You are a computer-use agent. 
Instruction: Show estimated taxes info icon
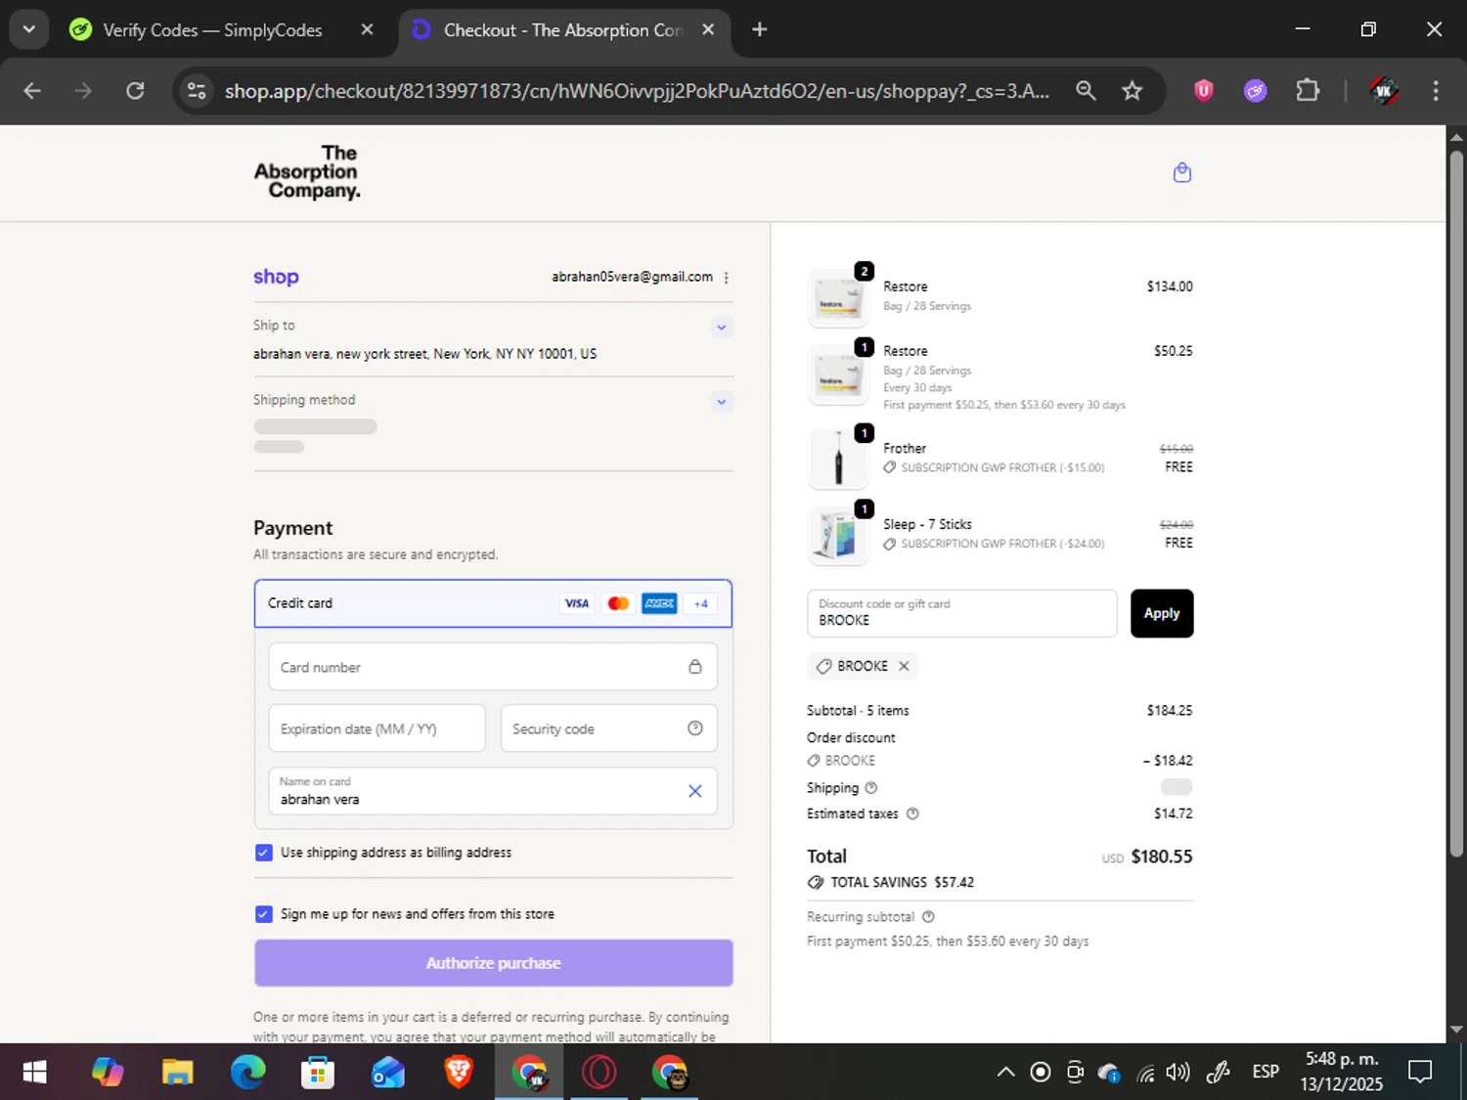[911, 814]
